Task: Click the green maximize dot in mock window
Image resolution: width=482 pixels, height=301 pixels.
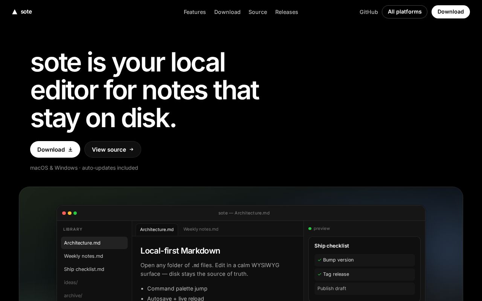Action: point(75,213)
